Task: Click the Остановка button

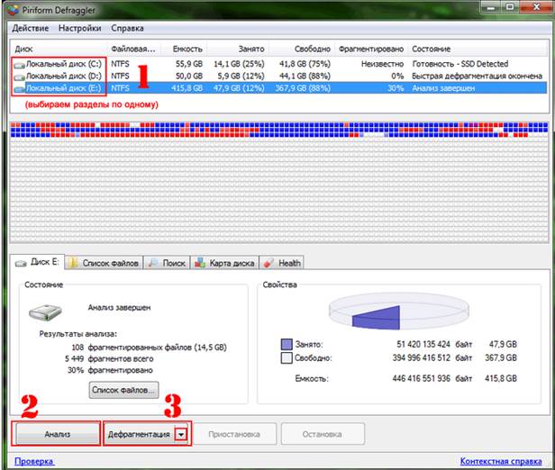Action: (x=323, y=434)
